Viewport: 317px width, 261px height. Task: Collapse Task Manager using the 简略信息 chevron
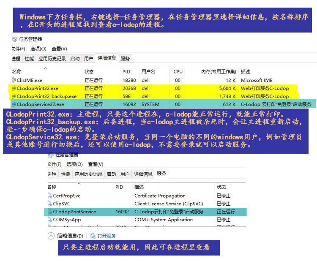[51, 236]
